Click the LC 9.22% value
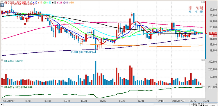218x106 pixels. (196, 9)
